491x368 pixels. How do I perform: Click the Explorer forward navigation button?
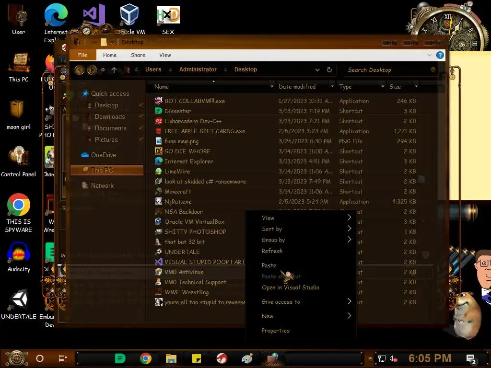coord(92,70)
